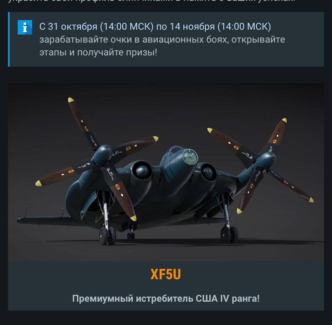Viewport: 332px width, 325px height.
Task: Click the partially cut-off text line at top
Action: pos(152,1)
